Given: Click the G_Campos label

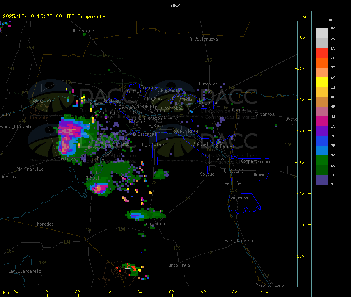Looking at the screenshot, I should (265, 114).
